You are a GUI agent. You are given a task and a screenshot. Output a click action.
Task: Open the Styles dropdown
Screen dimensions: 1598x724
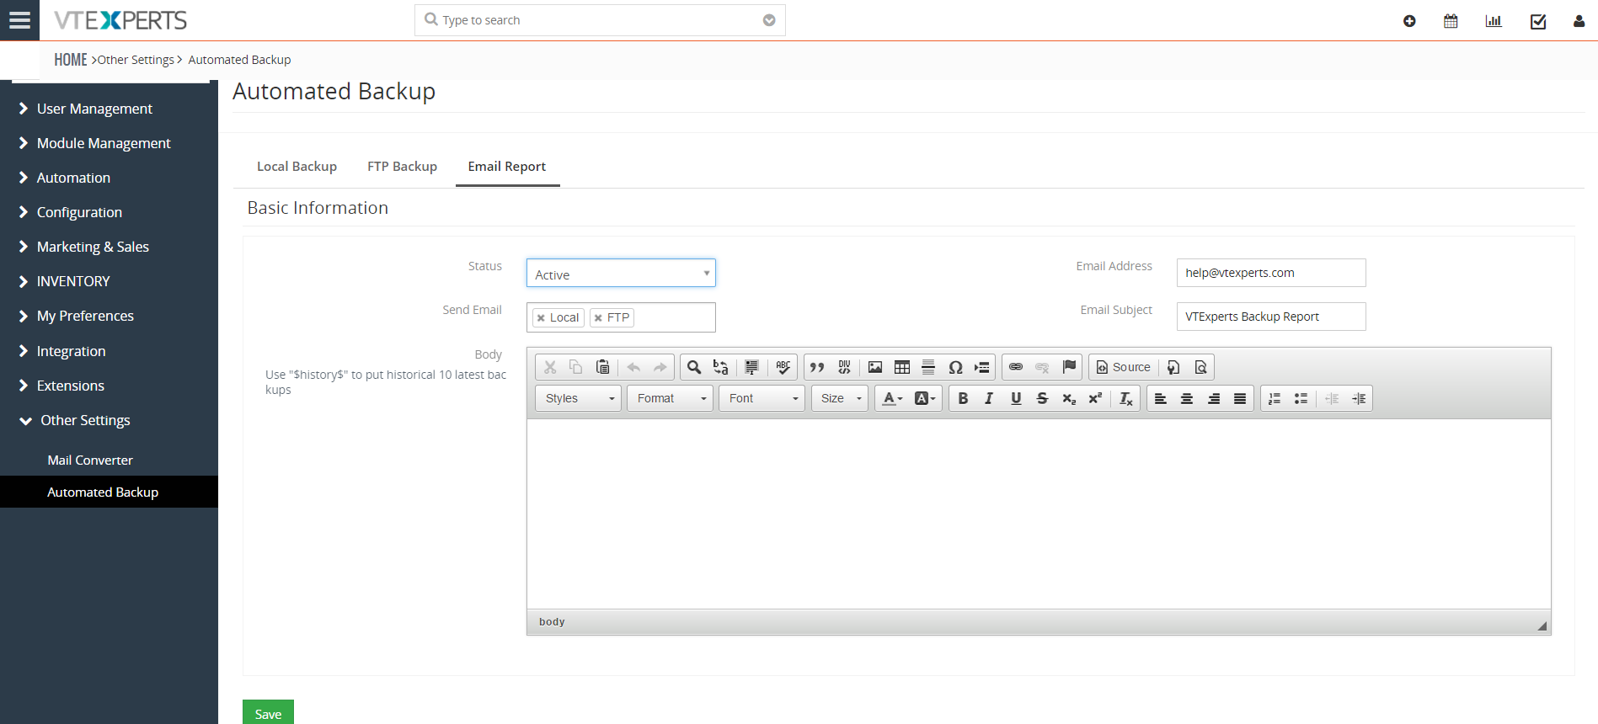[x=579, y=398]
